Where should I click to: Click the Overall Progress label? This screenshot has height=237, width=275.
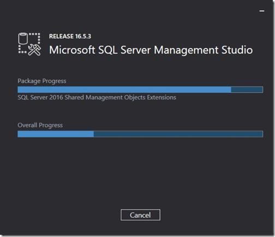[40, 125]
